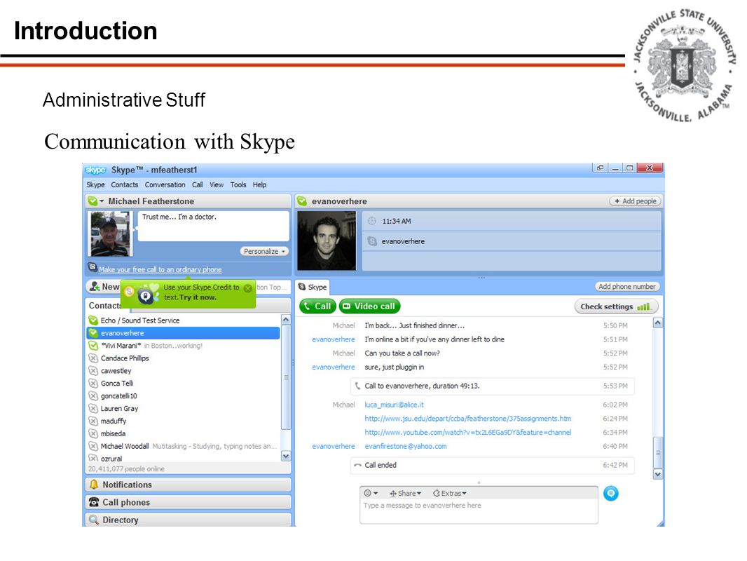Click evanoverhere profile photo

[327, 241]
